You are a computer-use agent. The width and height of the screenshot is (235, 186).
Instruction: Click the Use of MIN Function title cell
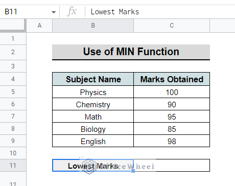131,52
